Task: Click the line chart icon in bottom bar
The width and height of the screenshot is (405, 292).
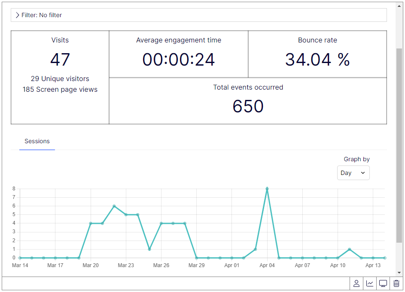Action: click(x=370, y=283)
